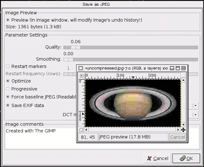Click the image menu arrow at ruler corner
Screen dimensions: 204x167
pos(82,76)
